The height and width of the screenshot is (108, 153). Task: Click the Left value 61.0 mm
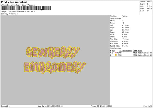pyautogui.click(x=125, y=25)
